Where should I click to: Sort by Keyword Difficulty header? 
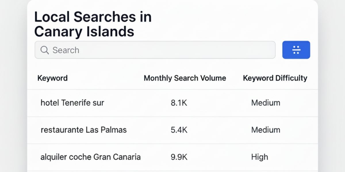coord(275,78)
